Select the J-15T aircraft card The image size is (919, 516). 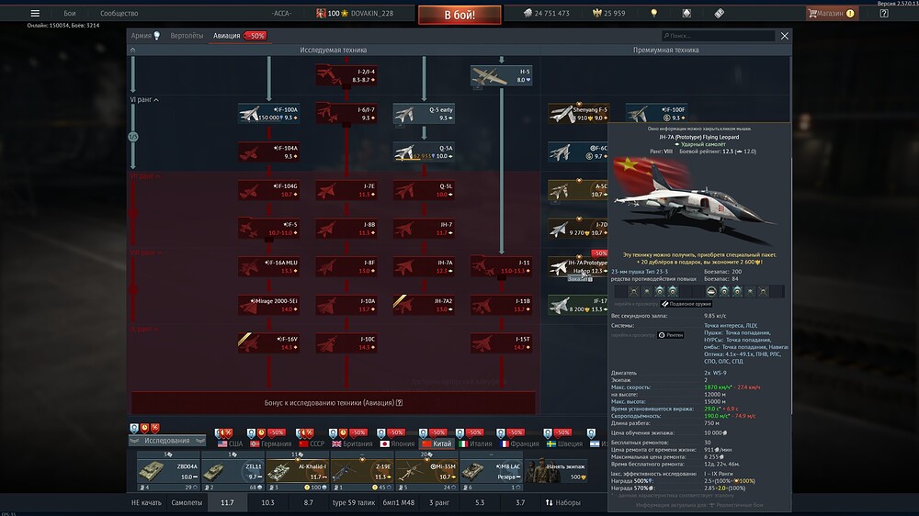click(x=502, y=343)
